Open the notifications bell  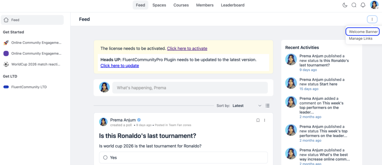click(x=363, y=5)
